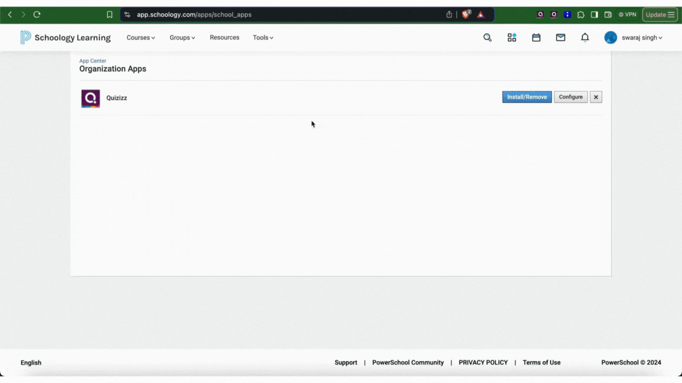
Task: Open the Brave wallet icon
Action: point(607,14)
